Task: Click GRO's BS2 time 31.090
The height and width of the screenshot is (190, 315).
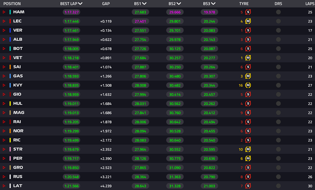Action: (175, 168)
